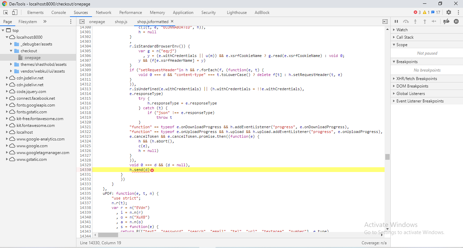Image resolution: width=463 pixels, height=248 pixels.
Task: Click the step into function icon
Action: tap(415, 21)
